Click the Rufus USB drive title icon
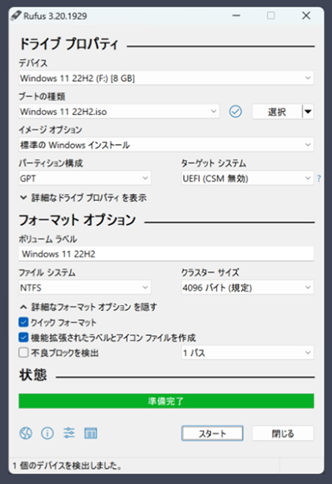 pyautogui.click(x=15, y=15)
